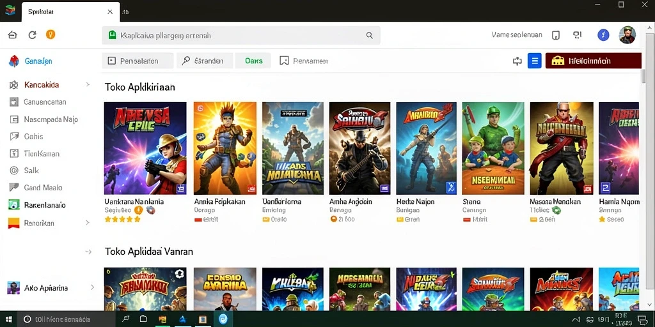
Task: Expand the Ako Apiarina section chevron
Action: pos(92,287)
